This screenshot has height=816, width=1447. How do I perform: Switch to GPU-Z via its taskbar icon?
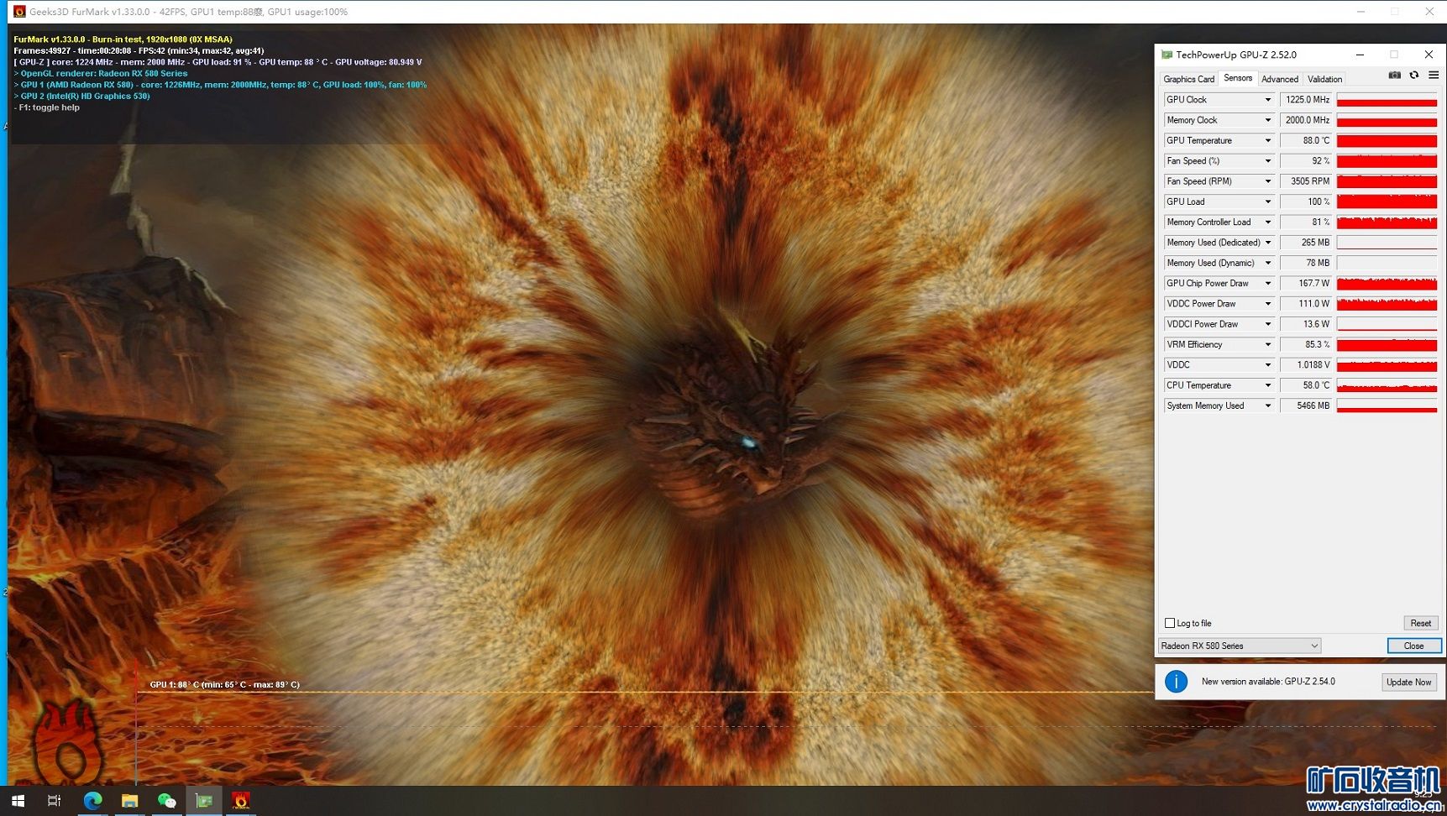203,801
